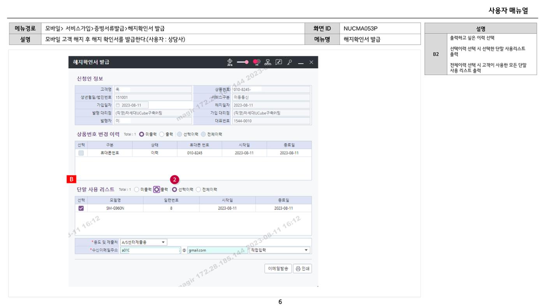Screen dimensions: 545x307
Task: Click the 상태 column header
Action: 155,145
